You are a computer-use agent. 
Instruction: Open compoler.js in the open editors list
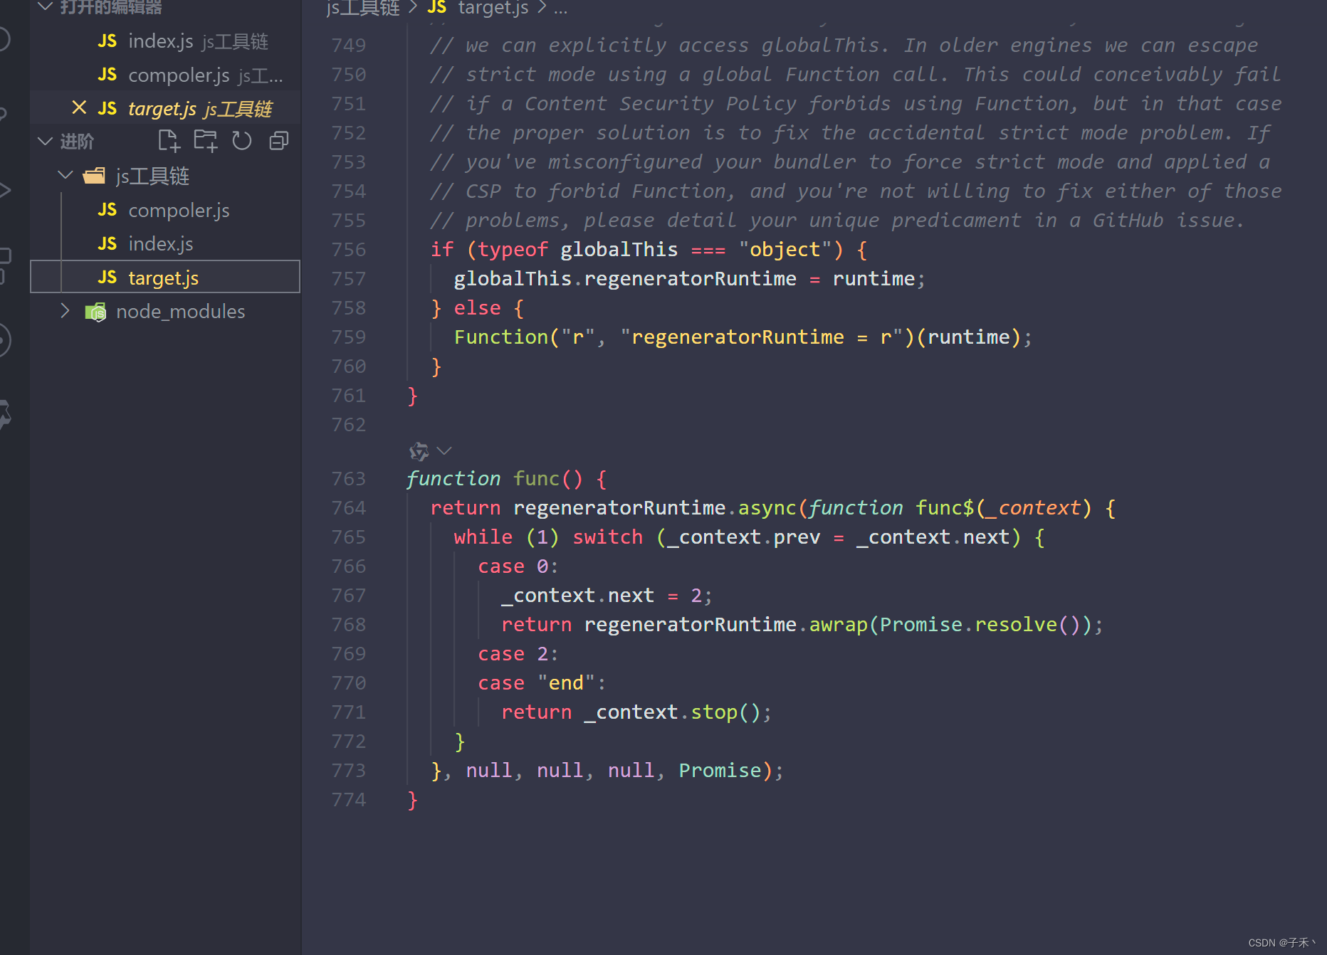[x=165, y=75]
